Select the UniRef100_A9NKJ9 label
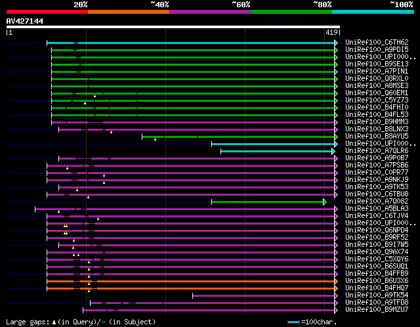The height and width of the screenshot is (327, 420). coord(377,179)
